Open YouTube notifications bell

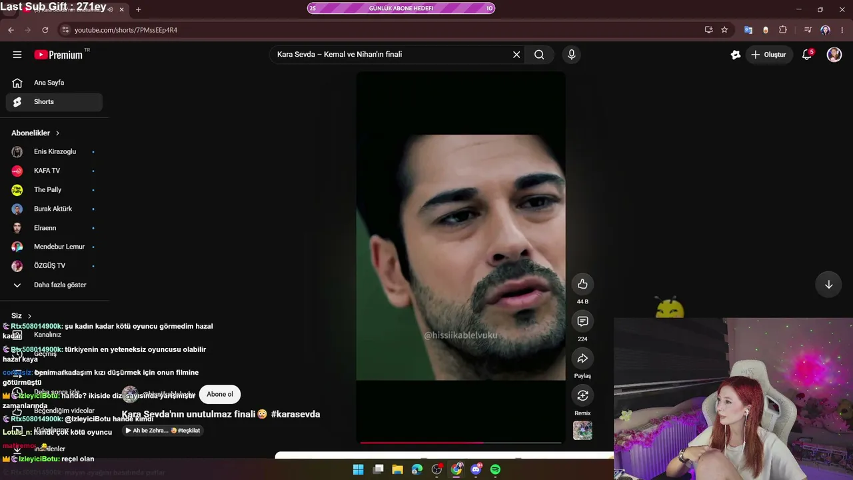click(x=807, y=55)
